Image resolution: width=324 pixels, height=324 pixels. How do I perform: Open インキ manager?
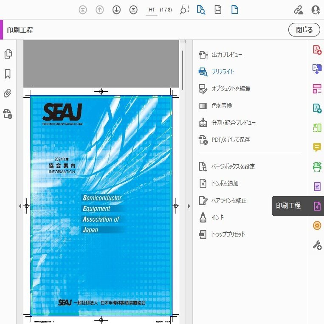click(x=211, y=217)
